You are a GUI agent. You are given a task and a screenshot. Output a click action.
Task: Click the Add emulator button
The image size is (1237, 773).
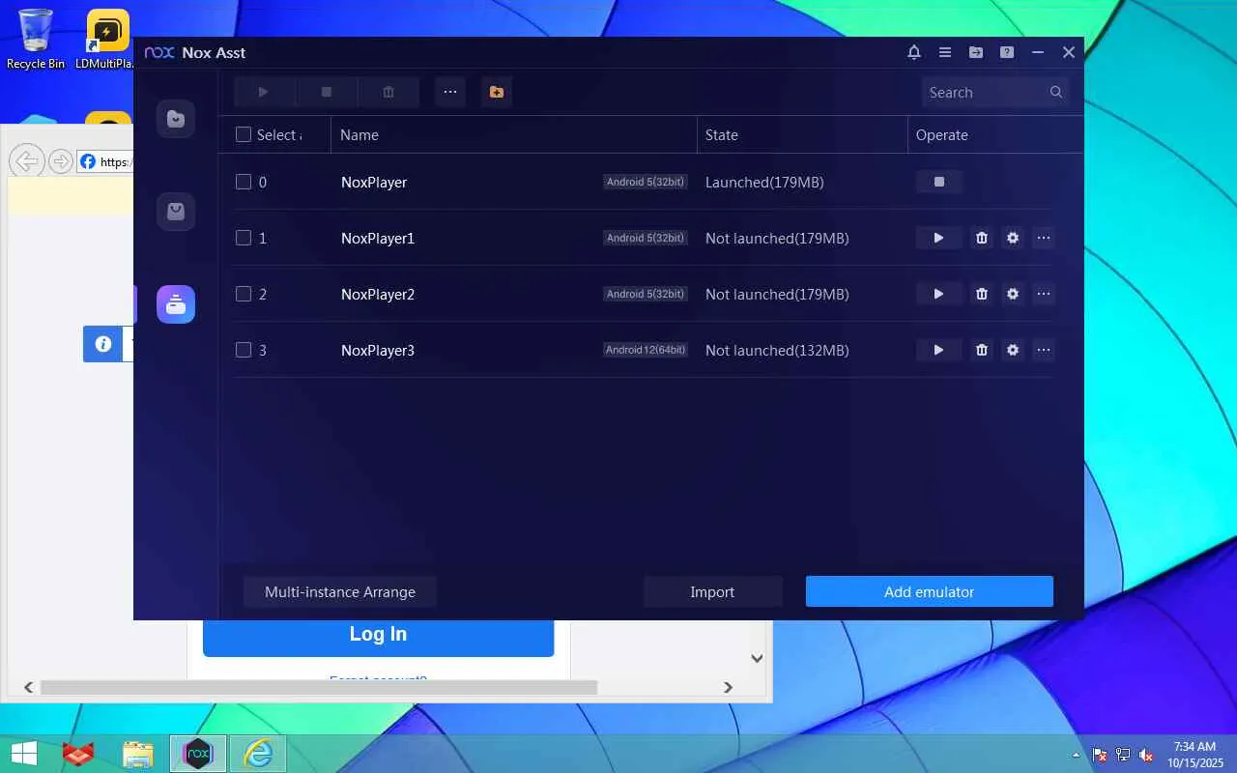pos(930,592)
